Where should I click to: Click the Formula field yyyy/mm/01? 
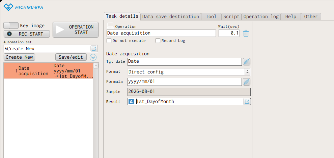coord(185,82)
